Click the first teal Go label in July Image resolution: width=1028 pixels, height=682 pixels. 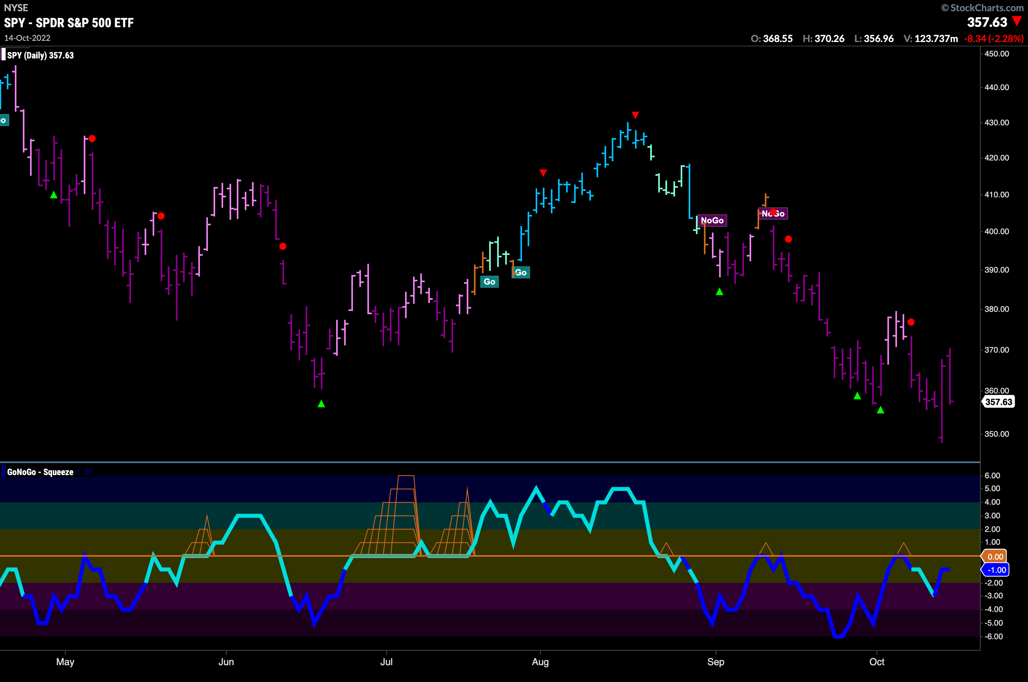490,282
